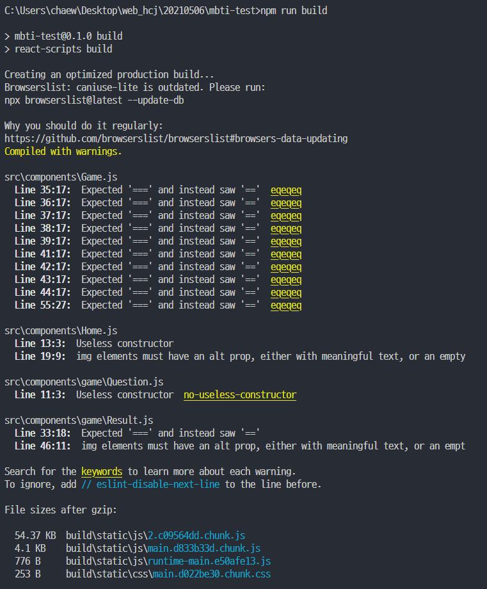Screen dimensions: 487x589
Task: Click the main.d833b33d.chunk.js file name
Action: 204,548
